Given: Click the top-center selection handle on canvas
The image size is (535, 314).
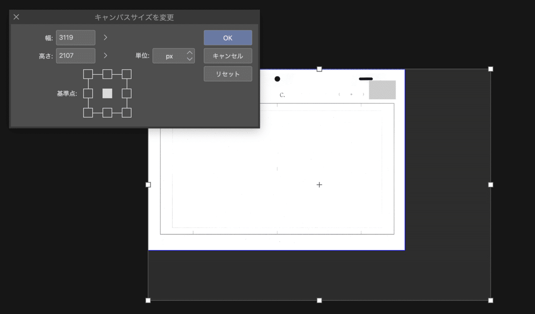Looking at the screenshot, I should click(319, 69).
